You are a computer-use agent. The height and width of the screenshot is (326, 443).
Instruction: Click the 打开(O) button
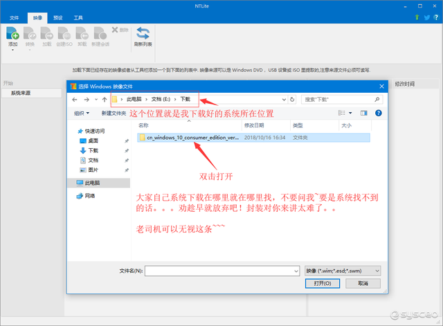pyautogui.click(x=323, y=283)
